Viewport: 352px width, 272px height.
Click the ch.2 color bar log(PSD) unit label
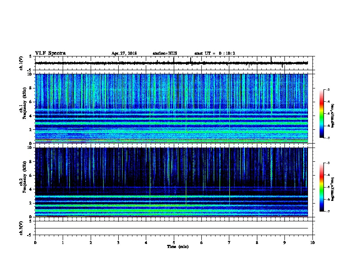(x=332, y=189)
